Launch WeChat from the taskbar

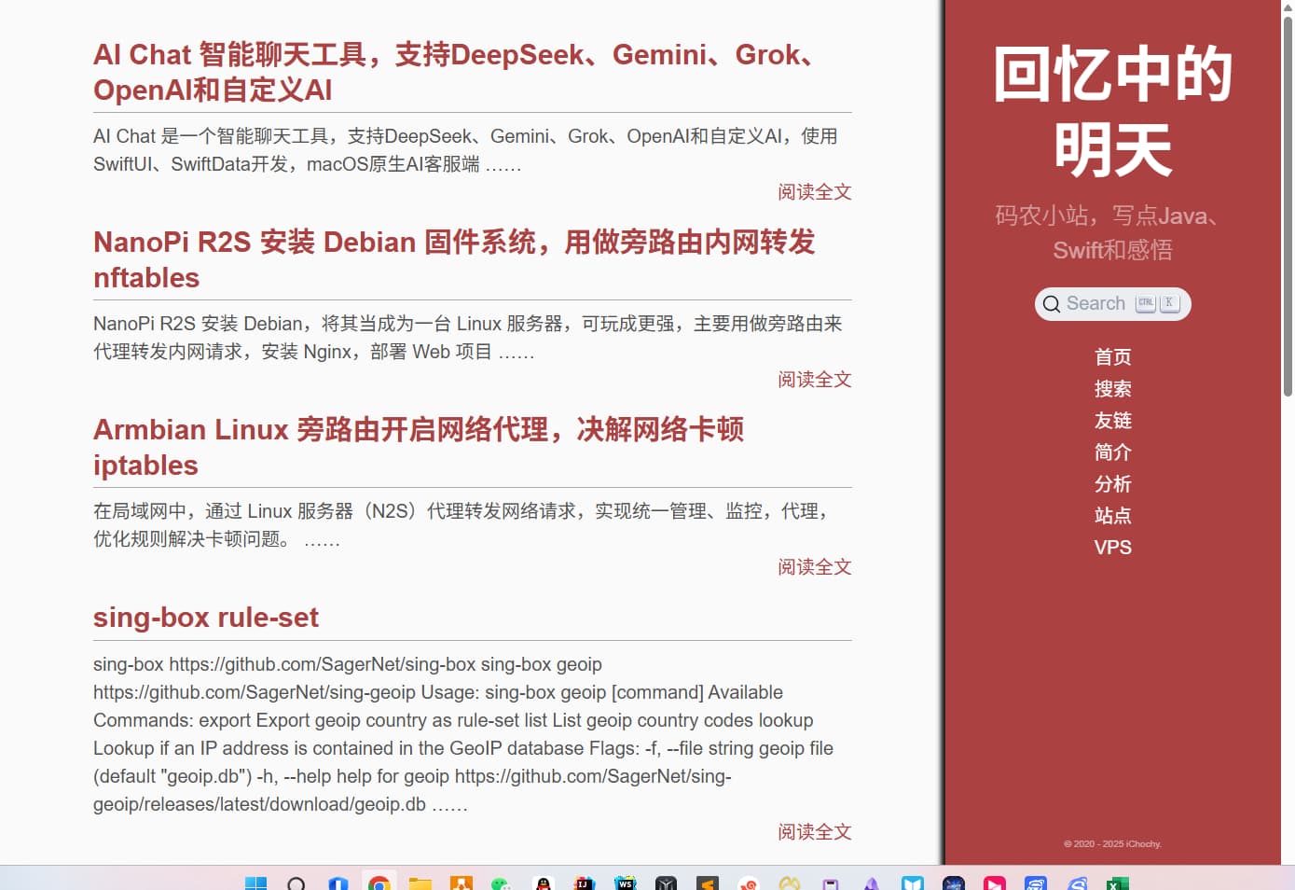pyautogui.click(x=502, y=883)
